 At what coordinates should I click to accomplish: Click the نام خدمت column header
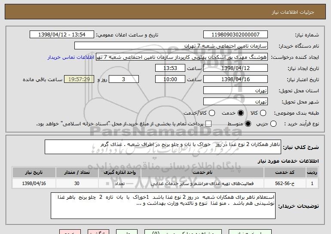(x=202, y=173)
